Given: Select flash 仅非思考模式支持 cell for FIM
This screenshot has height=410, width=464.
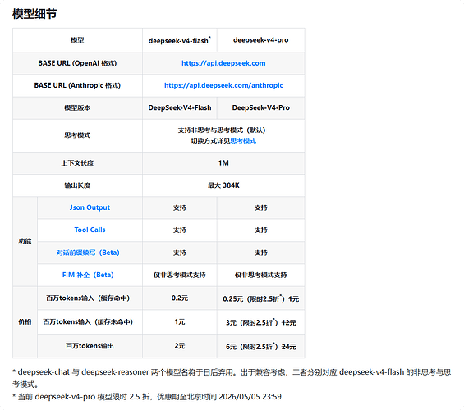Looking at the screenshot, I should [180, 275].
